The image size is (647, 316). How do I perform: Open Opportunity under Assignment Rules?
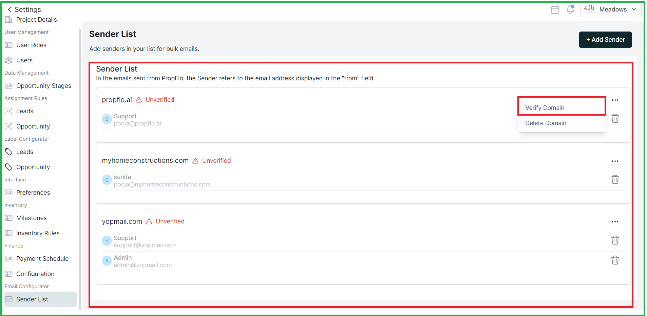tap(33, 126)
